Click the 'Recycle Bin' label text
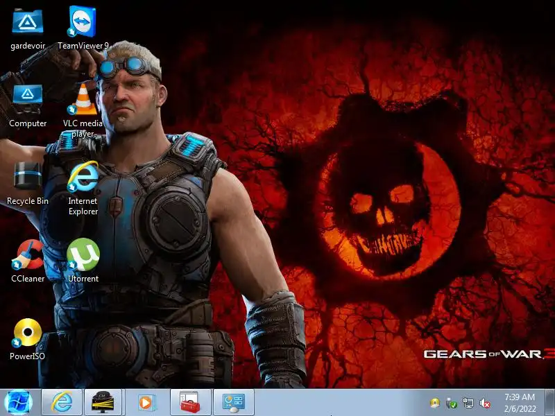555x416 pixels. tap(28, 201)
